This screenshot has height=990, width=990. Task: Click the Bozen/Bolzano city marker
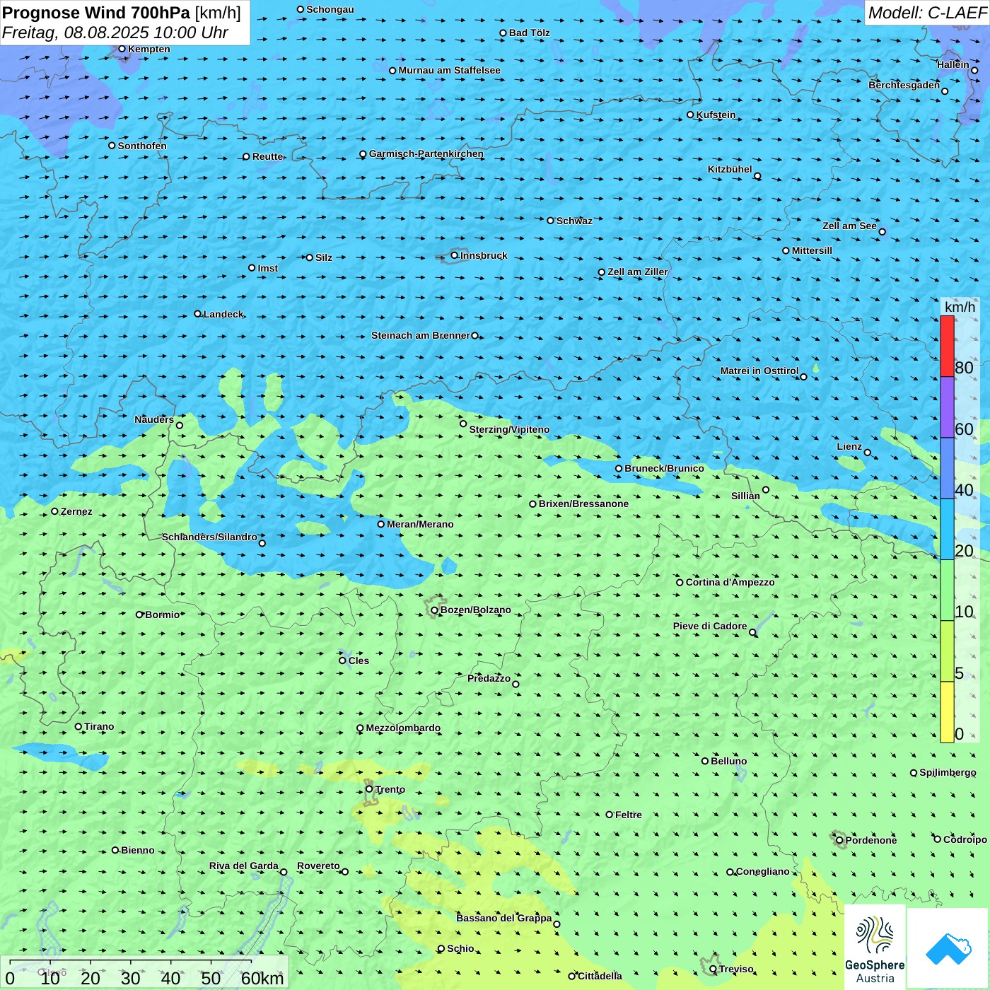[434, 610]
